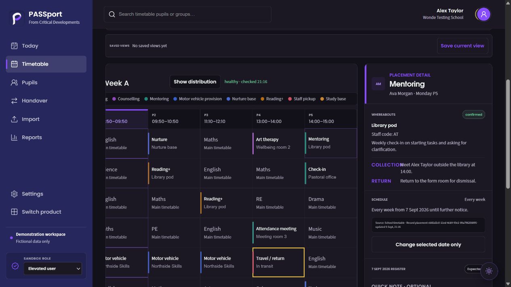Screen dimensions: 511x287
Task: Select the Check-in Pastoral office cell
Action: [331, 173]
